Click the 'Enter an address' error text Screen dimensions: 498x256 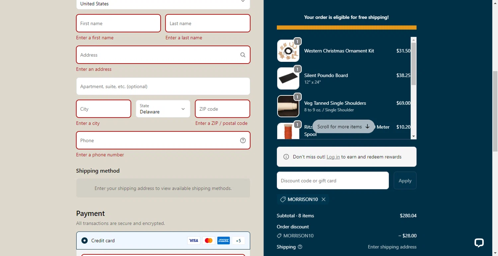click(94, 69)
